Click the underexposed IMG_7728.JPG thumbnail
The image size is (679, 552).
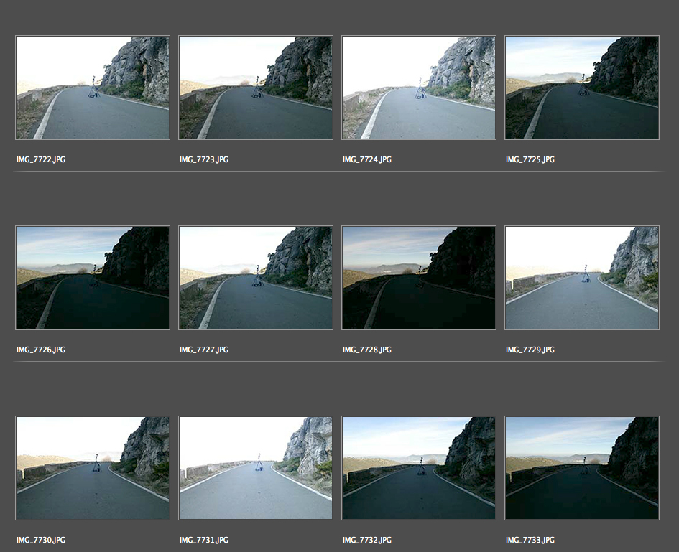pyautogui.click(x=419, y=278)
